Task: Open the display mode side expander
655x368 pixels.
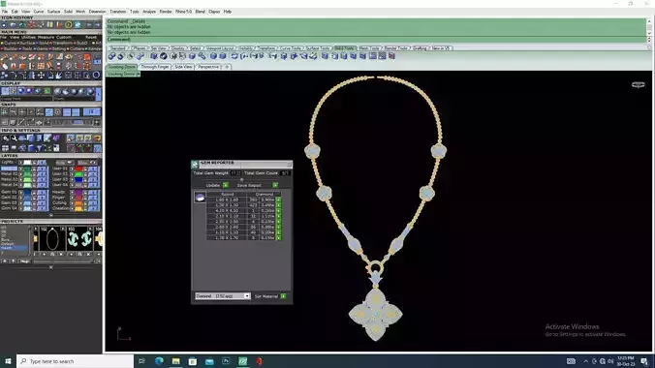Action: [x=99, y=94]
